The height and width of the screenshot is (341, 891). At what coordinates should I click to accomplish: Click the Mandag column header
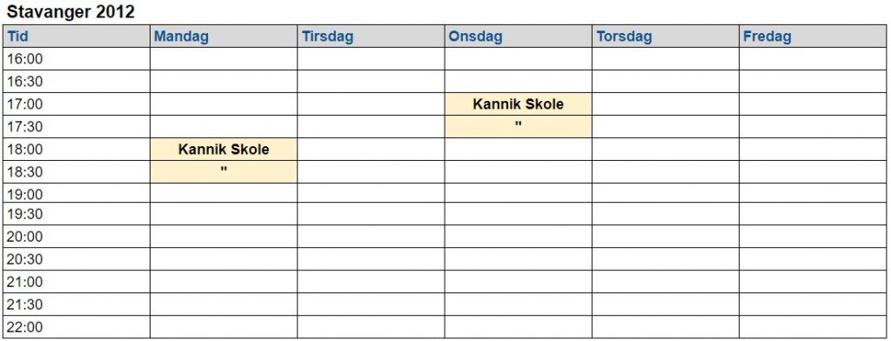pos(224,37)
